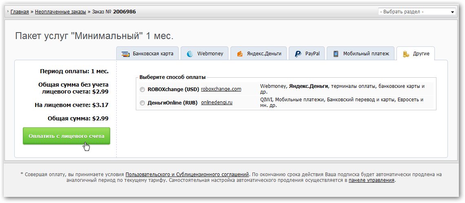Open Пользовательского и Сублицензионного соглашений link
Image resolution: width=465 pixels, height=203 pixels.
(187, 174)
